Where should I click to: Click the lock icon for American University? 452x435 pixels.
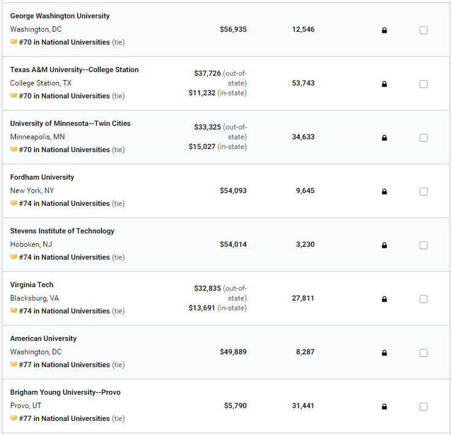tap(384, 353)
